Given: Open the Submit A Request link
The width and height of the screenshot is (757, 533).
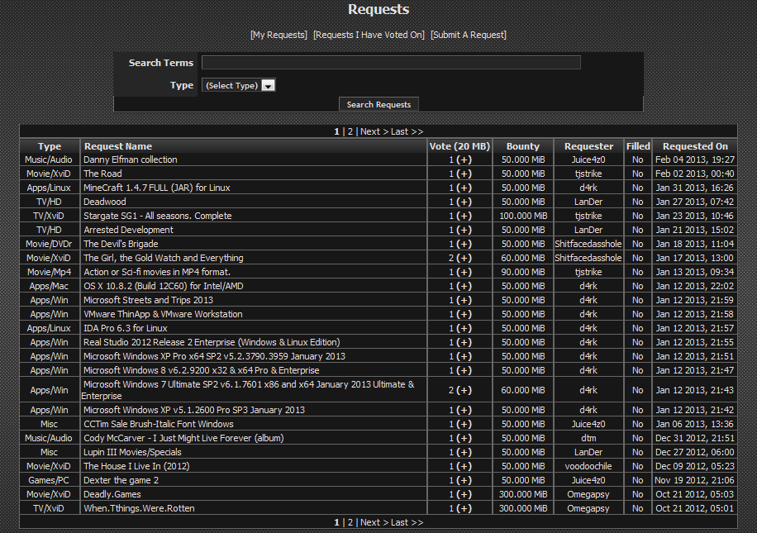Looking at the screenshot, I should click(x=469, y=35).
